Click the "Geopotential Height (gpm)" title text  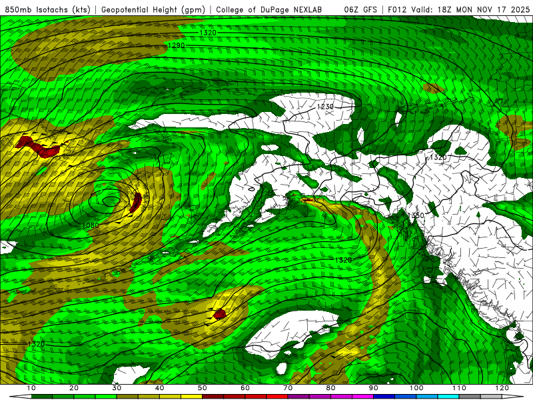tap(153, 9)
